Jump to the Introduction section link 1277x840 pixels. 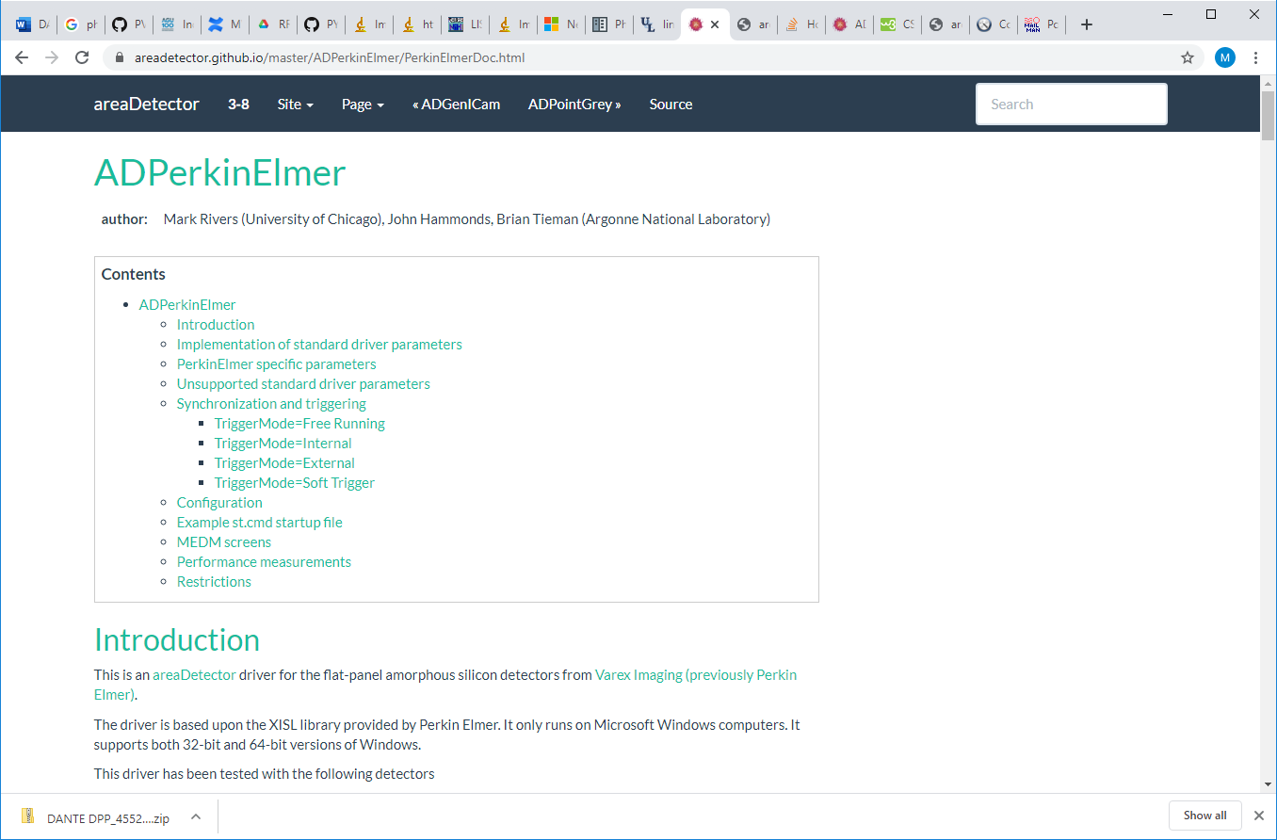point(216,325)
